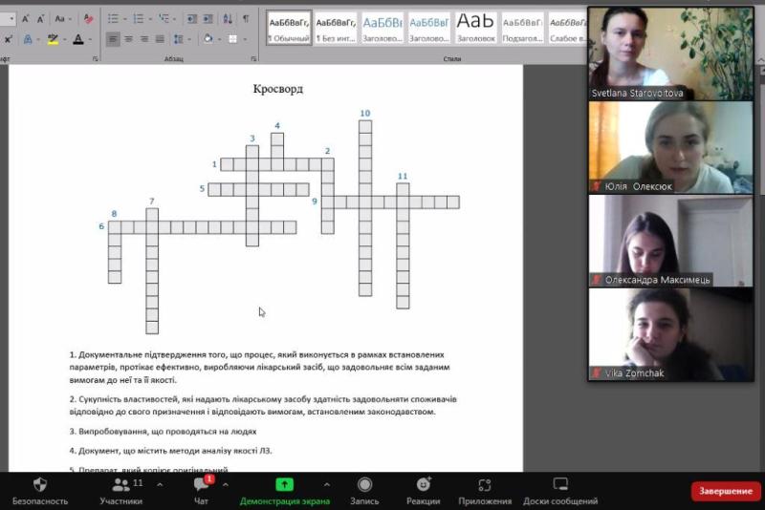
Task: Open borders dropdown arrow
Action: [245, 39]
